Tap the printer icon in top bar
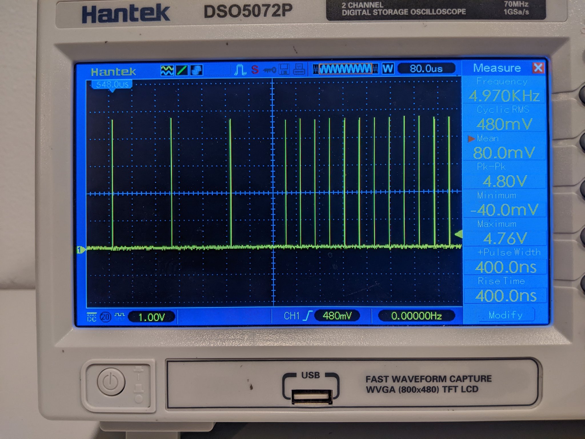585x439 pixels. tap(299, 69)
